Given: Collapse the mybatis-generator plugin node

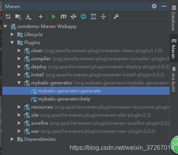Looking at the screenshot, I should click(19, 83).
